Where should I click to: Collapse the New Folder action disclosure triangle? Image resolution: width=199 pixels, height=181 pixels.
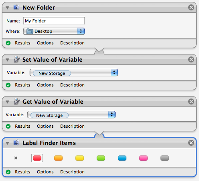pos(8,8)
